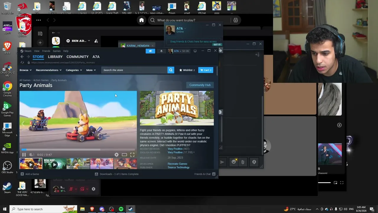This screenshot has width=378, height=213.
Task: Undeafen headphones in voice panel
Action: pyautogui.click(x=82, y=189)
